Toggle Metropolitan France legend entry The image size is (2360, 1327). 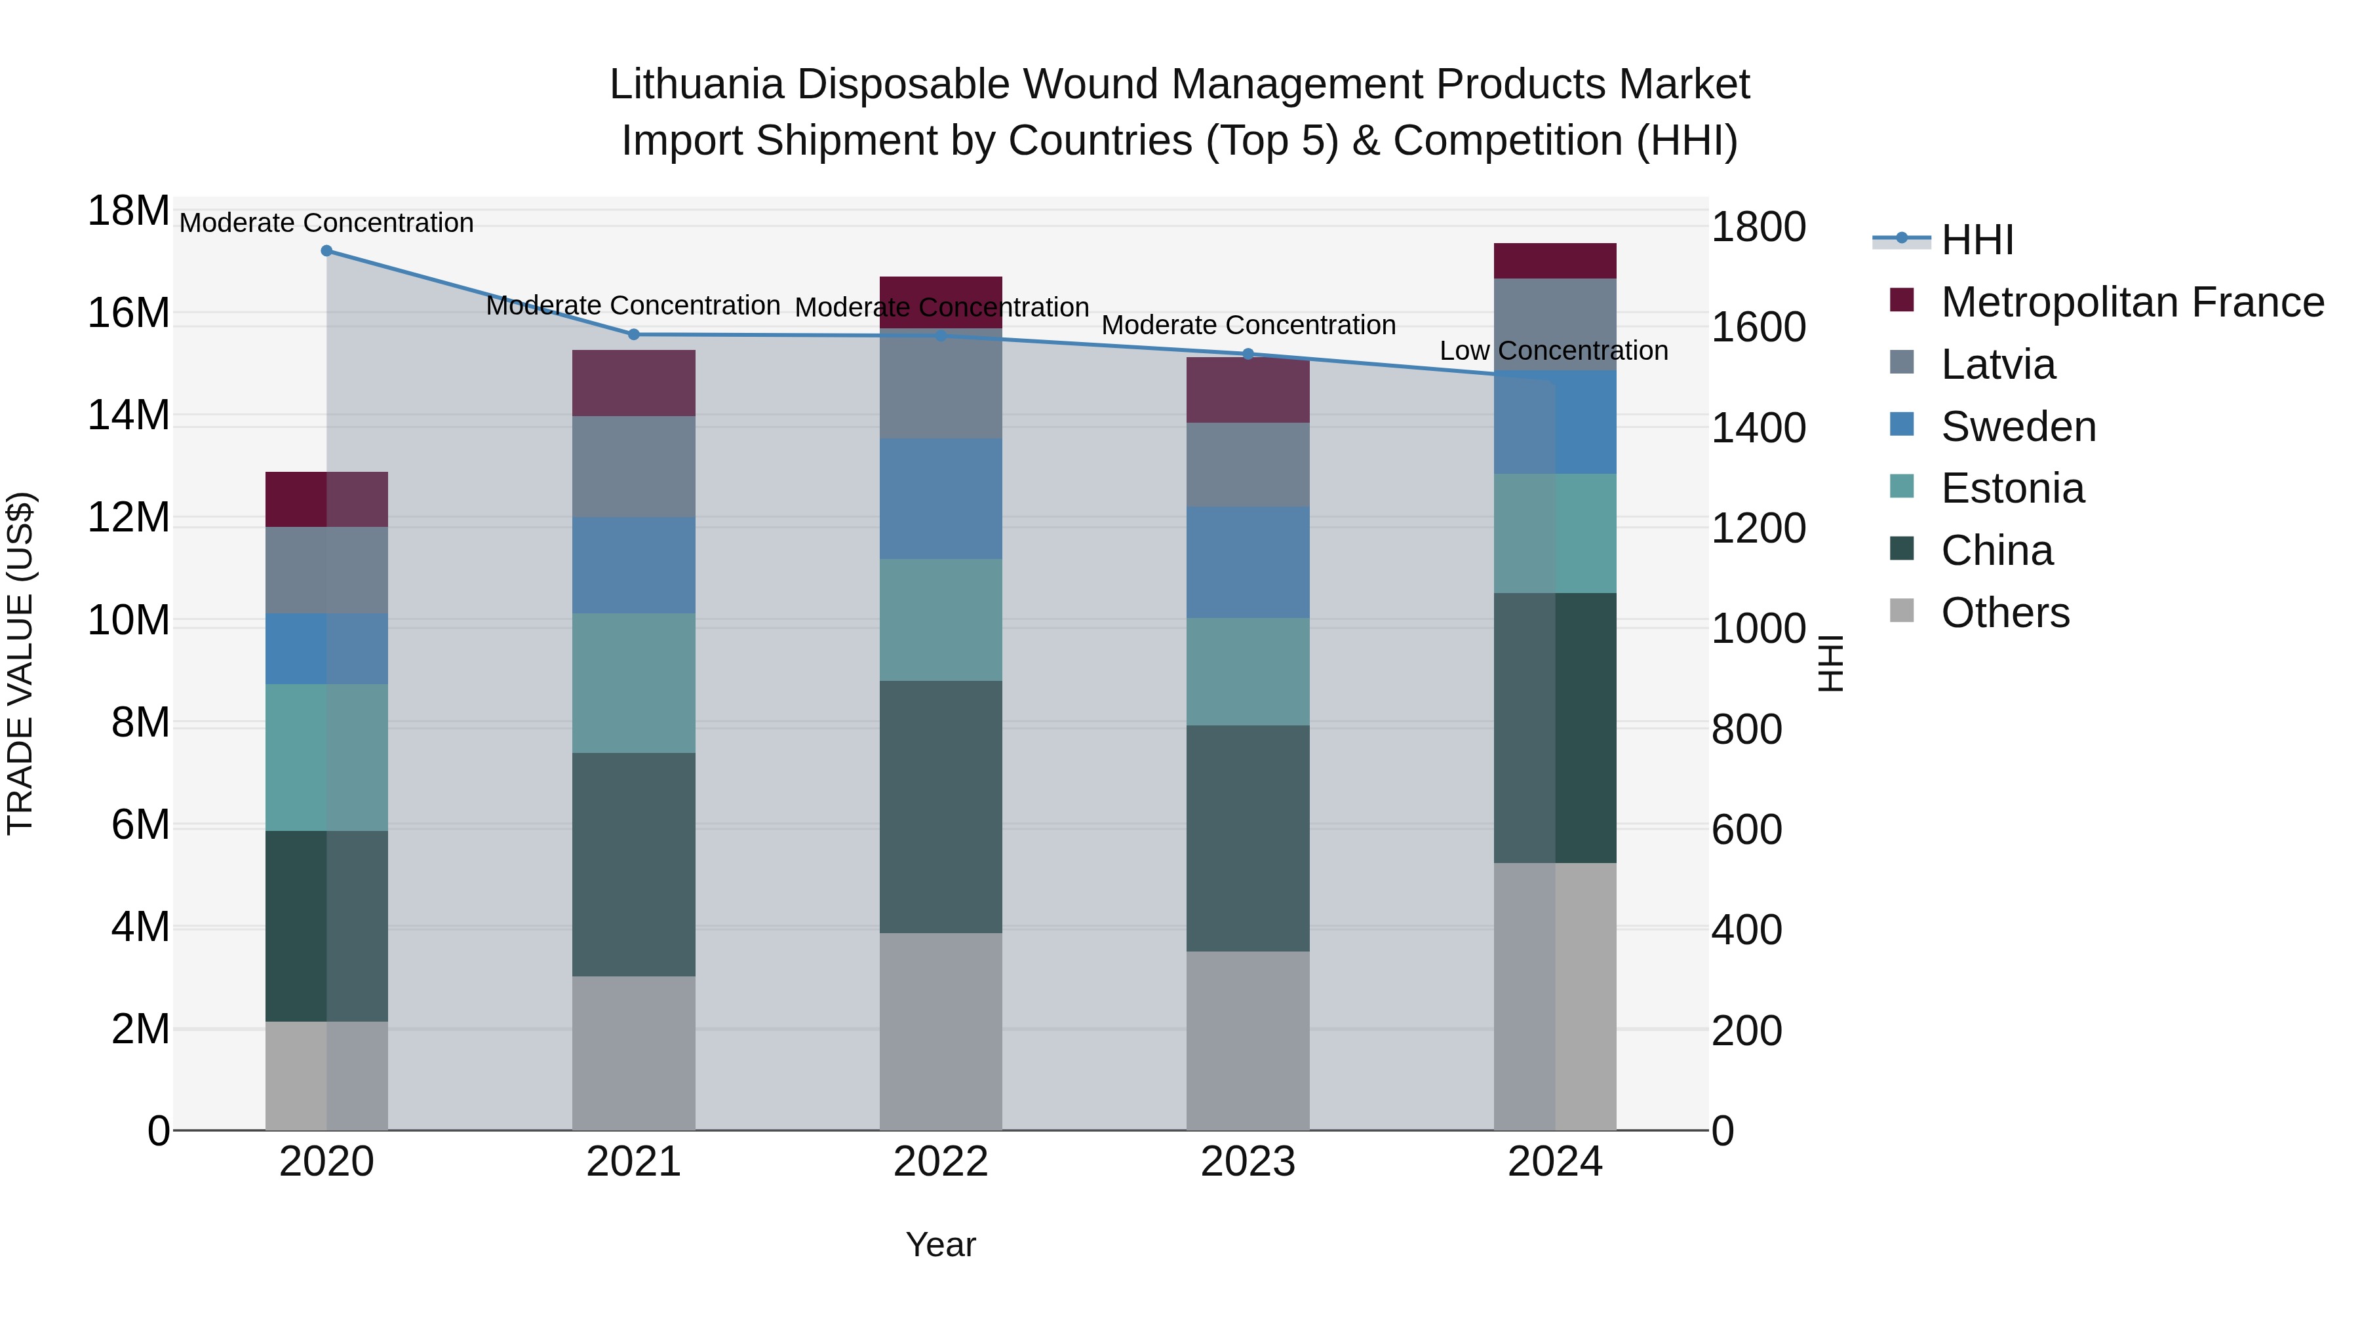tap(2106, 302)
